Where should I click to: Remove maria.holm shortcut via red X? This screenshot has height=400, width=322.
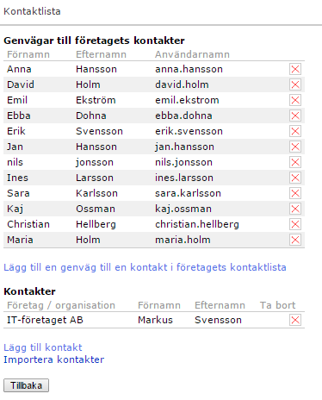[295, 240]
